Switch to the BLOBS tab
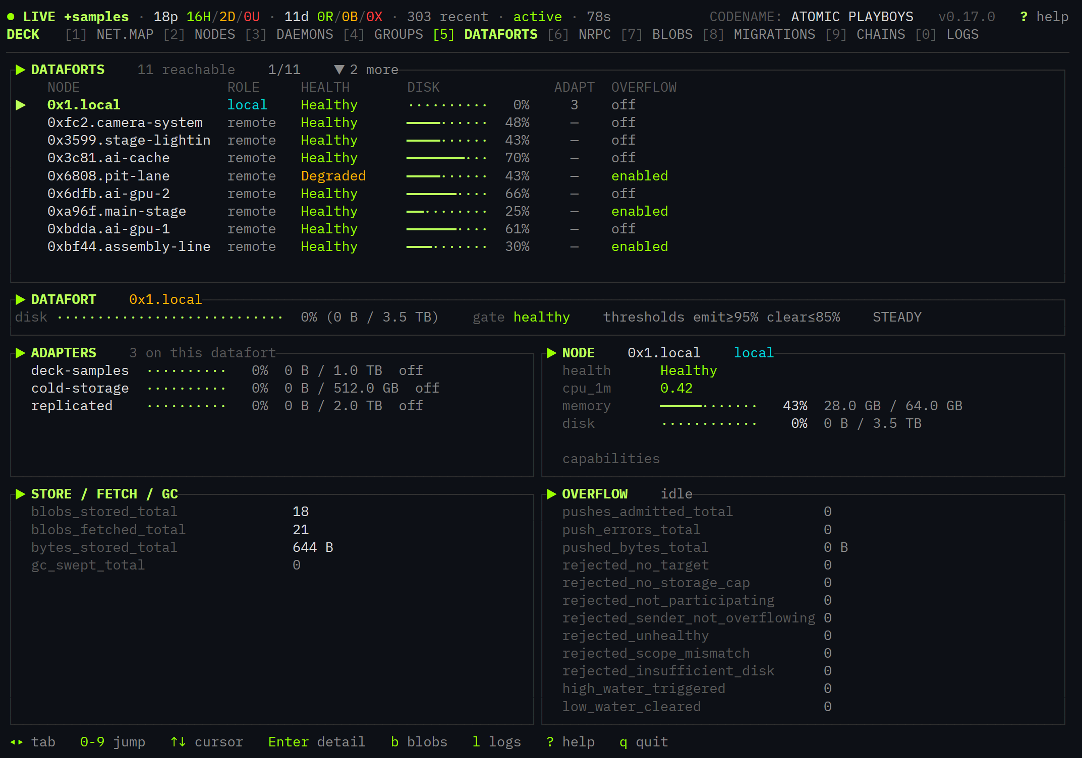Image resolution: width=1082 pixels, height=758 pixels. coord(657,34)
